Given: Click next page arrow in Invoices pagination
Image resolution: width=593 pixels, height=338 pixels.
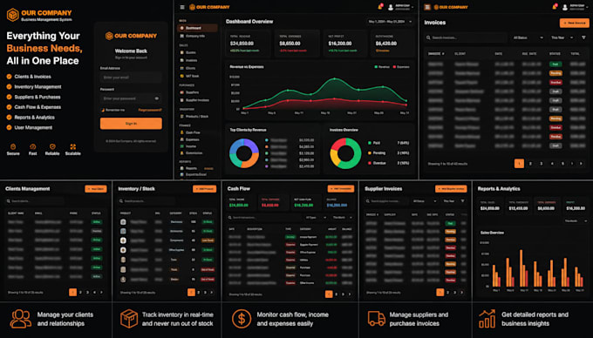Looking at the screenshot, I should (x=581, y=164).
